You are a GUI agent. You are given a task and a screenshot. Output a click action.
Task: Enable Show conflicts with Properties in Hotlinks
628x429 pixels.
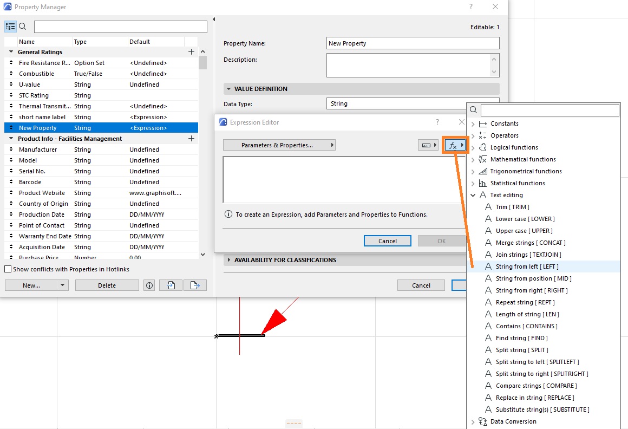pos(8,269)
